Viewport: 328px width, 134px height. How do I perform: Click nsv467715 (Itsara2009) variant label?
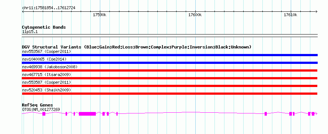(46, 75)
